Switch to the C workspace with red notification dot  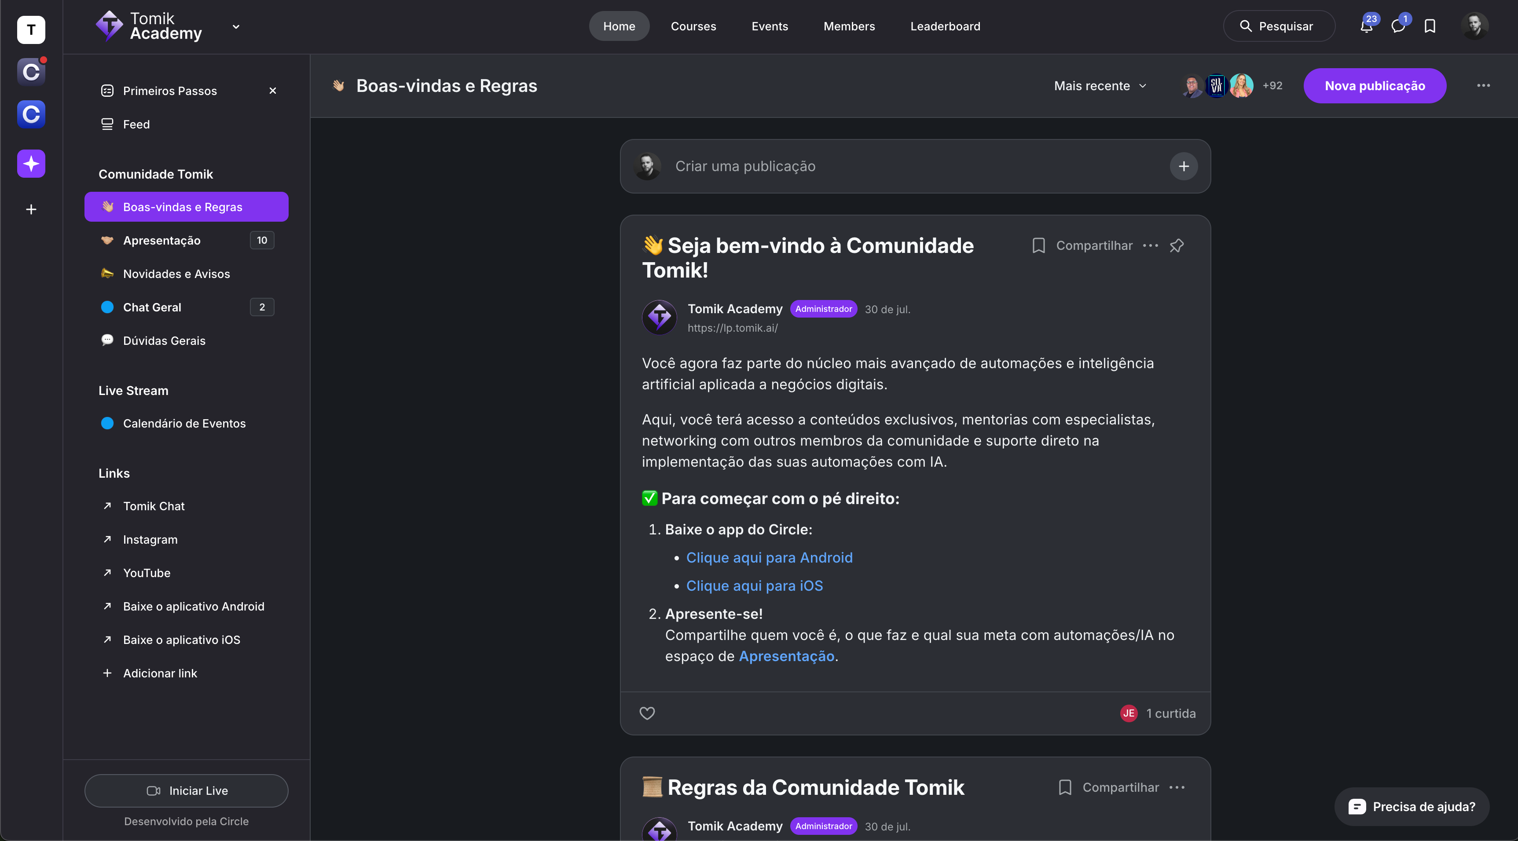coord(31,72)
